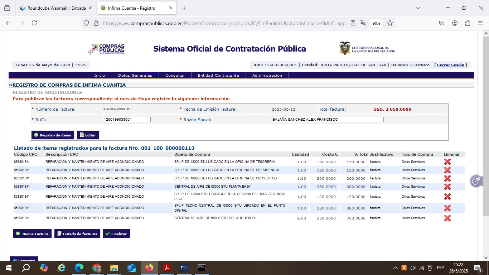Click the Firefox reader view icon
The height and width of the screenshot is (275, 489).
click(353, 23)
